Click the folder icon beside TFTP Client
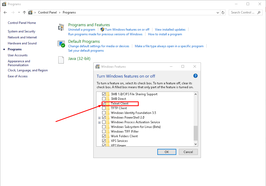266x186 pixels. point(108,108)
